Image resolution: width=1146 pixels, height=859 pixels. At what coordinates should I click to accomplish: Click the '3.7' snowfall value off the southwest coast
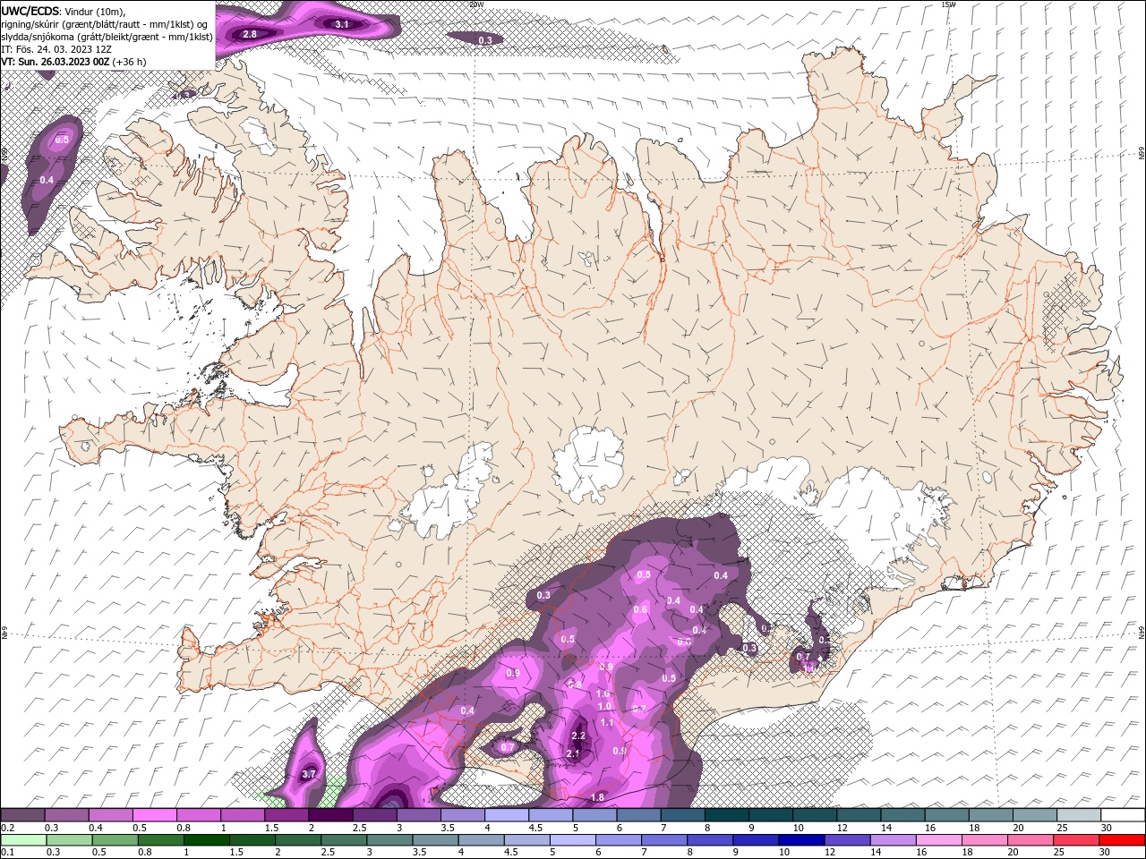[309, 774]
